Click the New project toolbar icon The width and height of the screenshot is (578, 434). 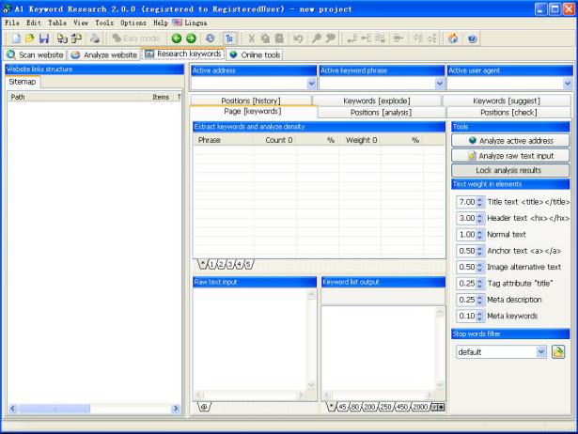[16, 39]
